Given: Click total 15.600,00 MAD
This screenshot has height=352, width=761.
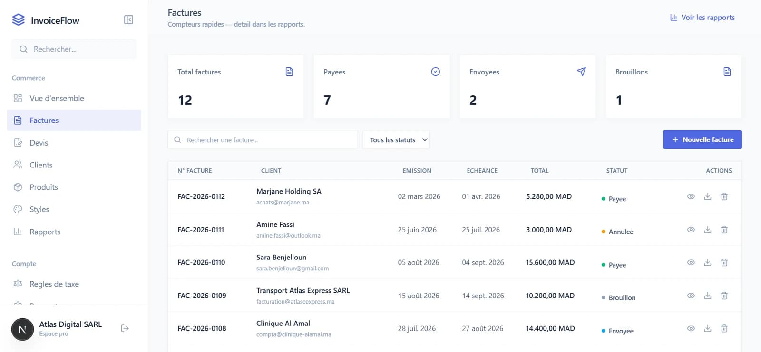Looking at the screenshot, I should (x=550, y=262).
